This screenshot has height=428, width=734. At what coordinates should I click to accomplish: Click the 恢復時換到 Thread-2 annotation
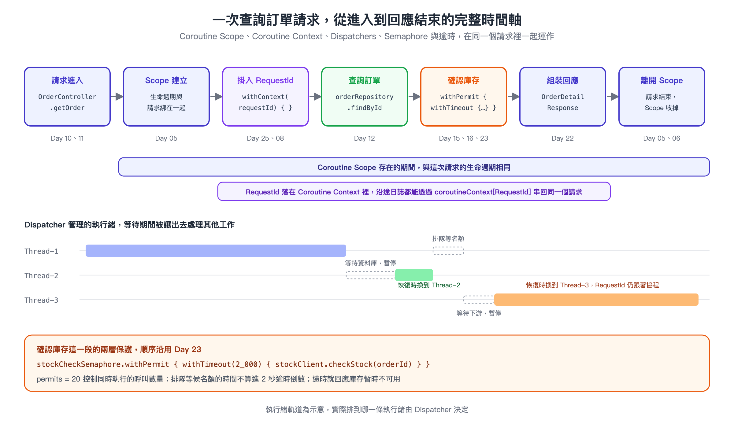429,285
